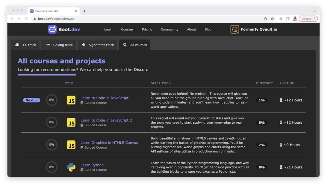
Task: Click the browser back arrow
Action: [x=12, y=19]
